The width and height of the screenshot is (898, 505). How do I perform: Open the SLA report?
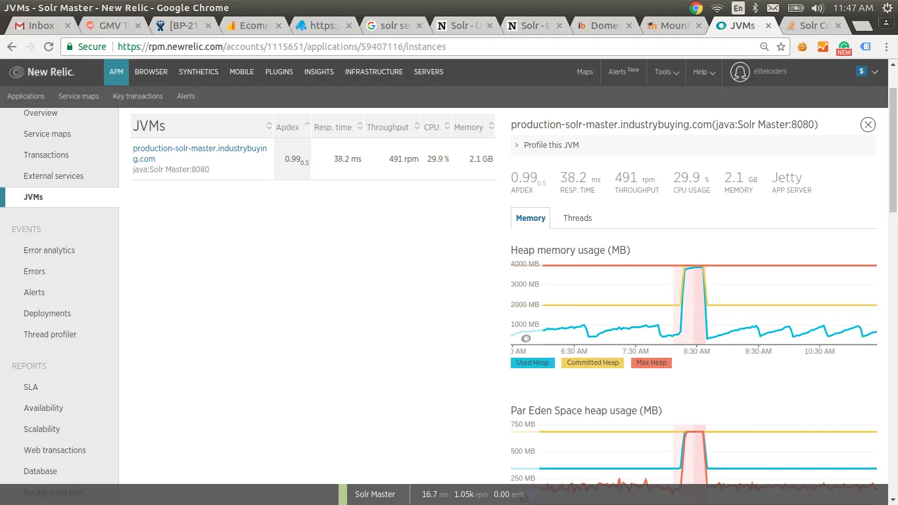point(31,387)
